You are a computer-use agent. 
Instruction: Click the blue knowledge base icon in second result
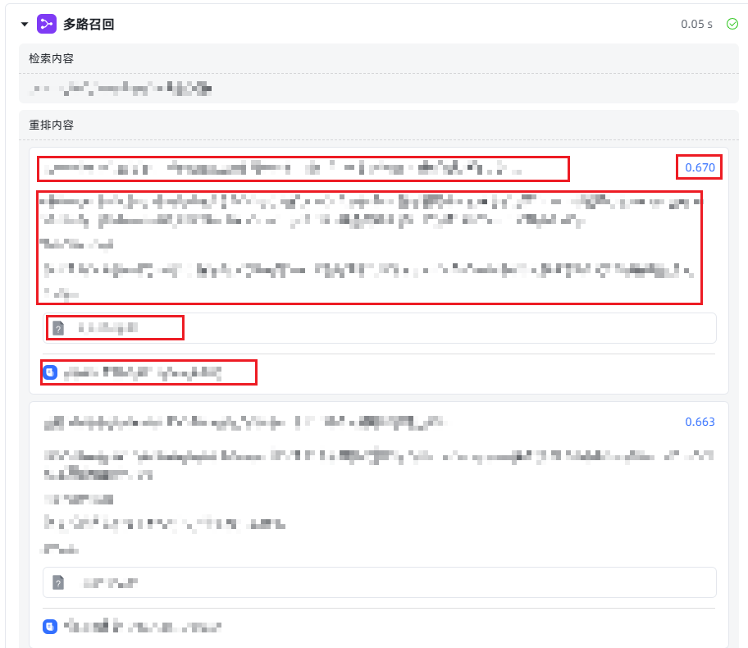click(x=50, y=627)
